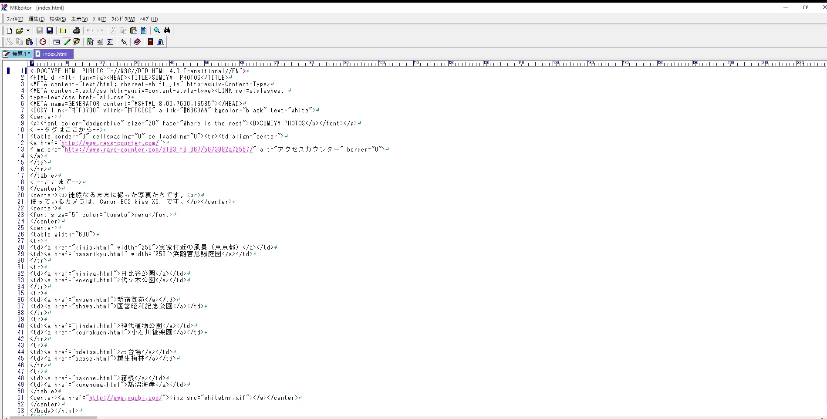
Task: Save with the blue floppy disk icon
Action: [50, 30]
